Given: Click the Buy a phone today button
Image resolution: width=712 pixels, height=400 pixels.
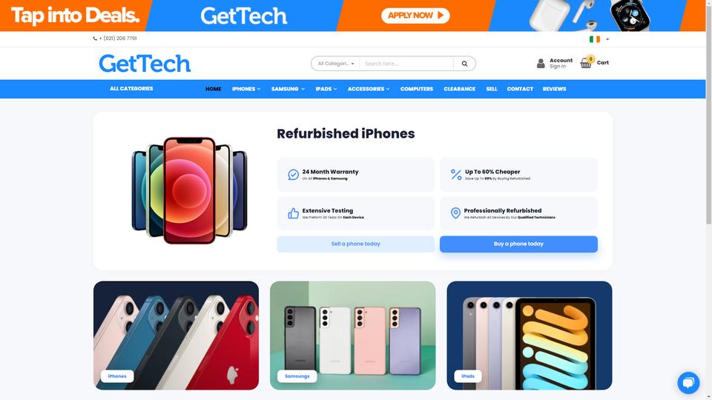Looking at the screenshot, I should click(518, 244).
